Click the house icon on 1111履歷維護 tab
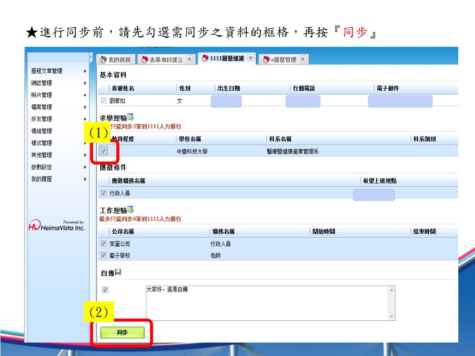The height and width of the screenshot is (356, 475). [x=205, y=58]
